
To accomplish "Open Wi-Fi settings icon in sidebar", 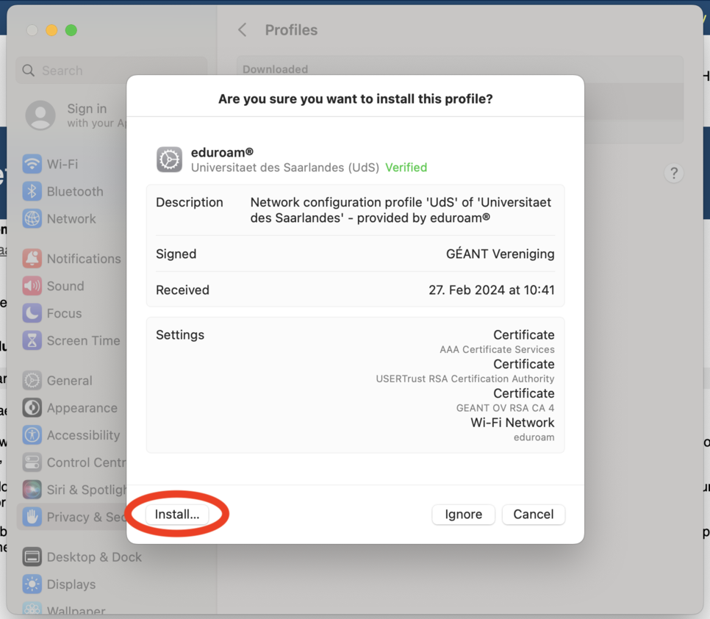I will pyautogui.click(x=32, y=163).
